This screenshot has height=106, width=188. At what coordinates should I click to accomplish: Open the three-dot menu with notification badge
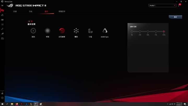tap(179, 5)
